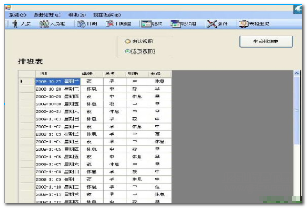Click the application icon in the title bar

click(8, 7)
